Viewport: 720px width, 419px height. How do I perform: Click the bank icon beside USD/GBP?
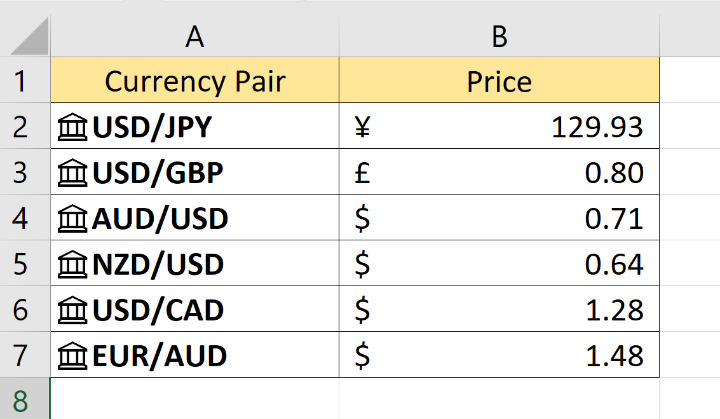pos(73,172)
